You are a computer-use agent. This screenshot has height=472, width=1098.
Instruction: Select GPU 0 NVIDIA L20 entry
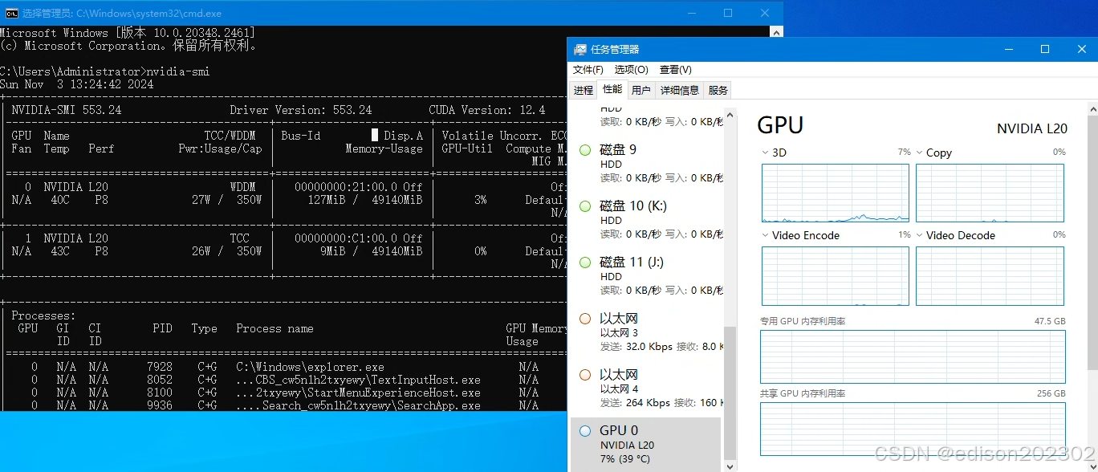point(646,445)
